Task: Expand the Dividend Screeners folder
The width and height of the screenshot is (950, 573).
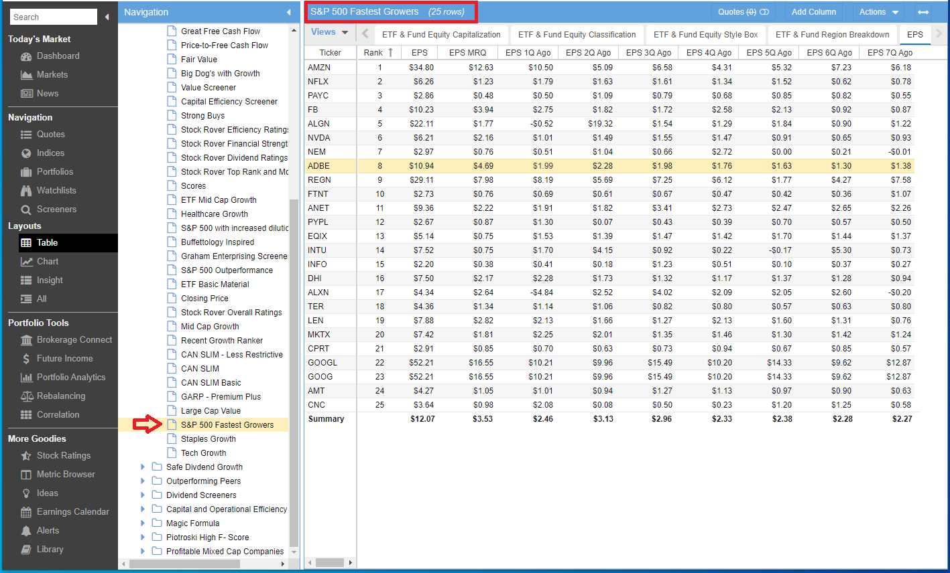Action: pyautogui.click(x=143, y=495)
